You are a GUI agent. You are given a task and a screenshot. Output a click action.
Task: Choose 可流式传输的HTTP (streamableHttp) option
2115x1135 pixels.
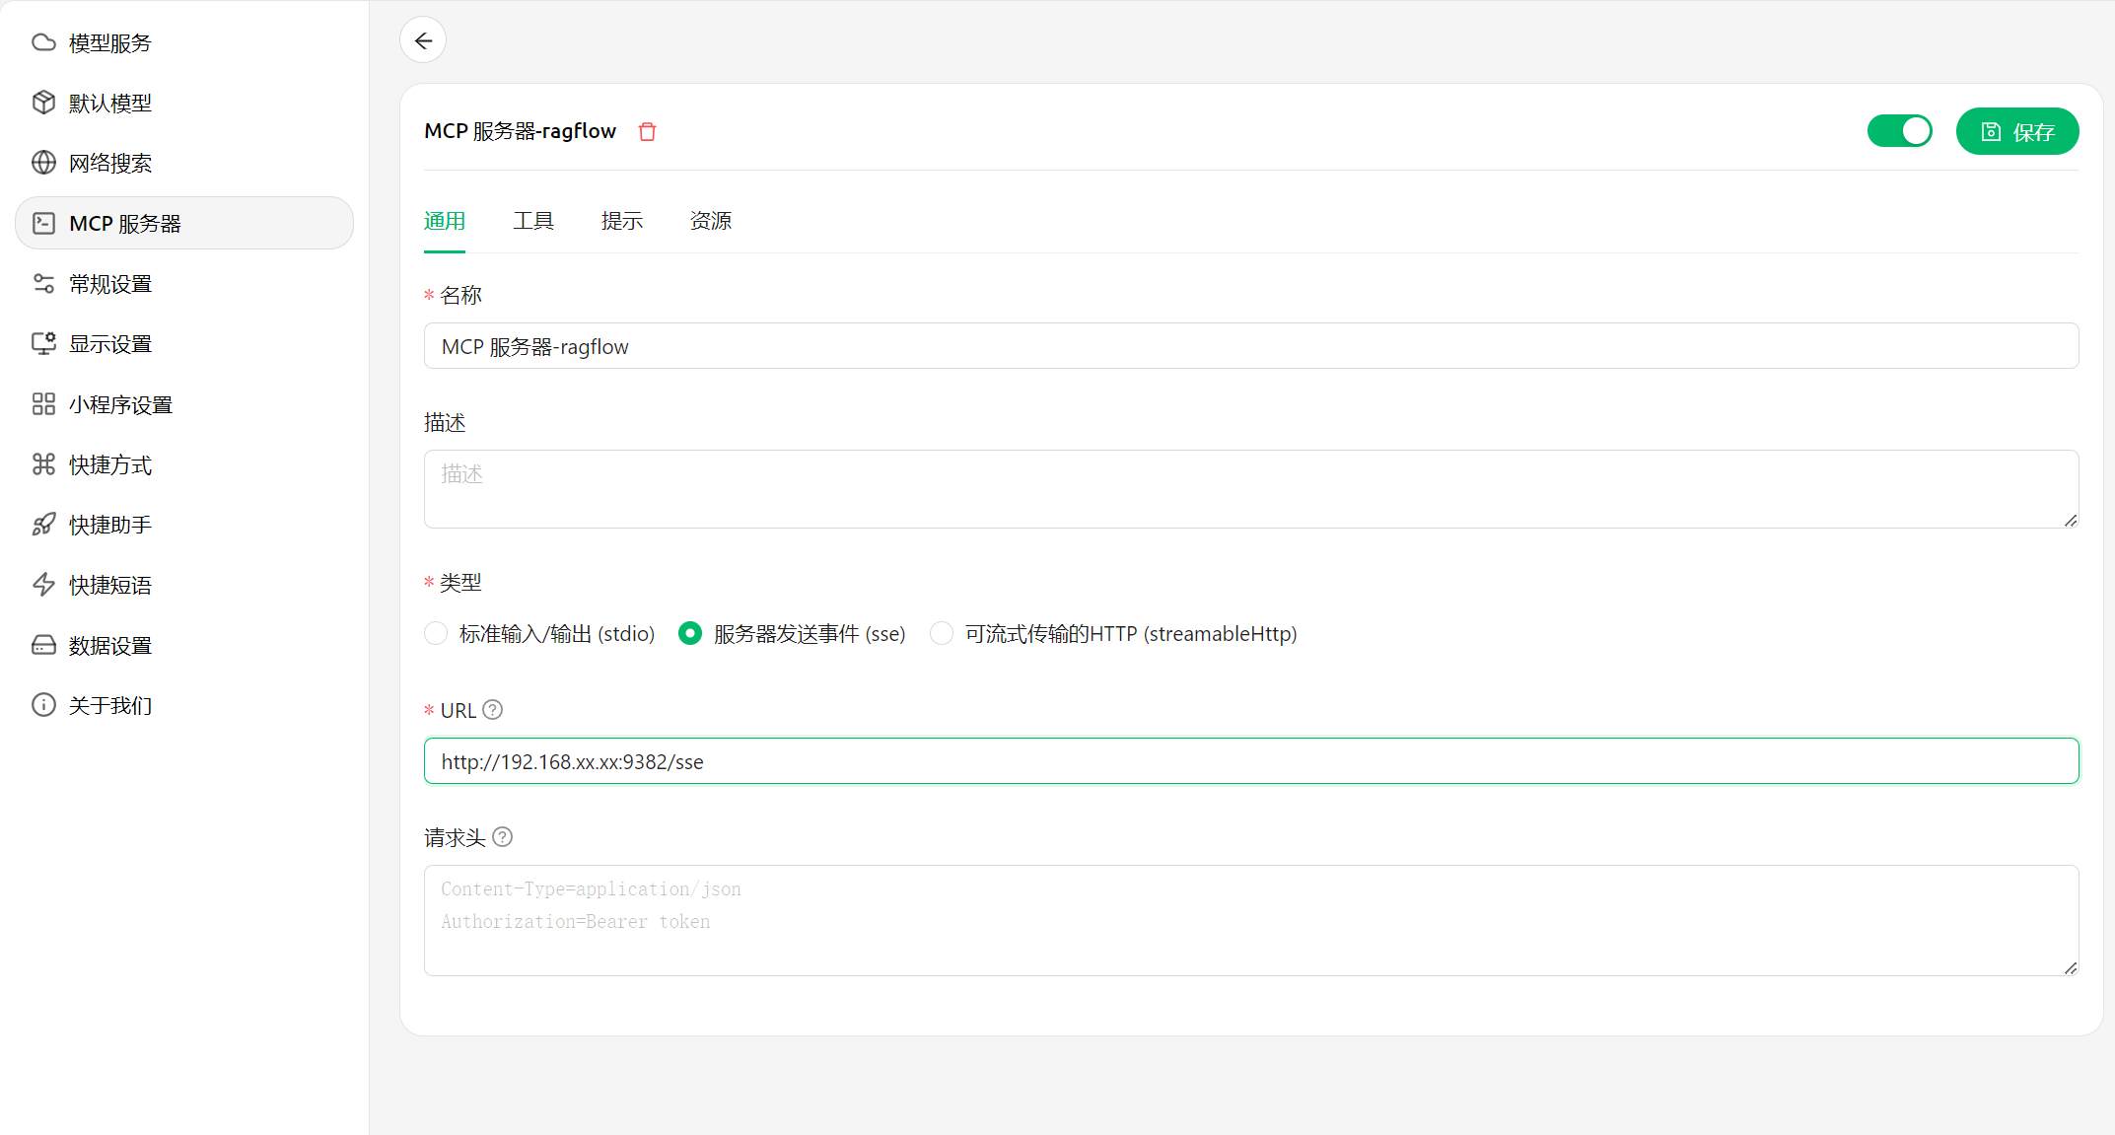[x=941, y=633]
